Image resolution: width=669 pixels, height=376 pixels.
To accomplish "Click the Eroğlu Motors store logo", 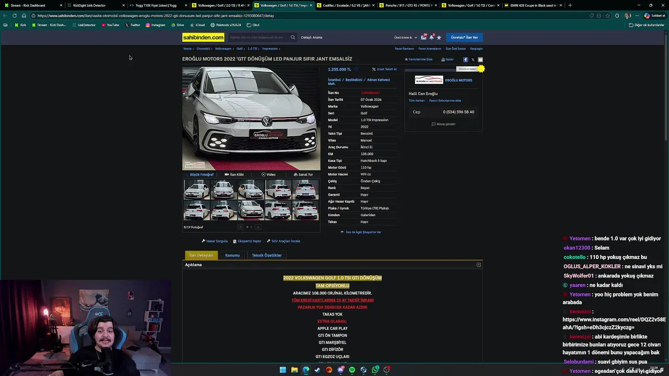I will (429, 80).
